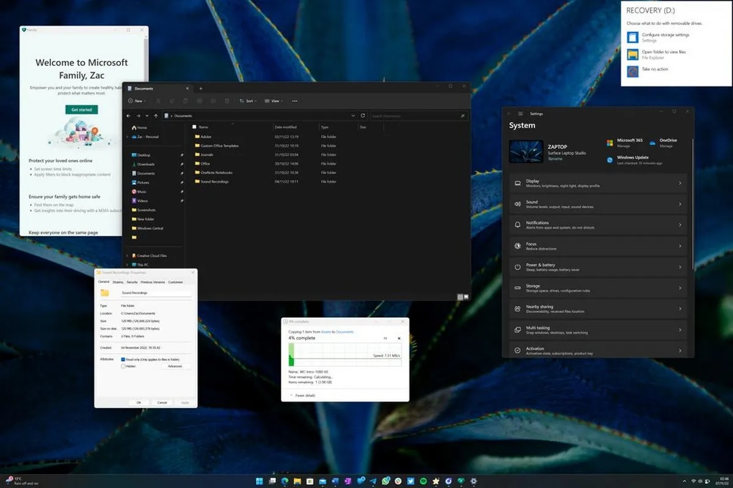Click the back arrow in File Explorer

coord(128,115)
